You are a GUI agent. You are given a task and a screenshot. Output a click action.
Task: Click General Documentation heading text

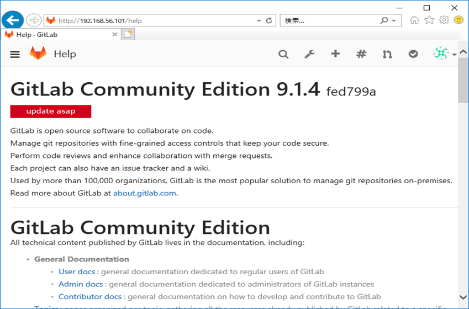82,259
